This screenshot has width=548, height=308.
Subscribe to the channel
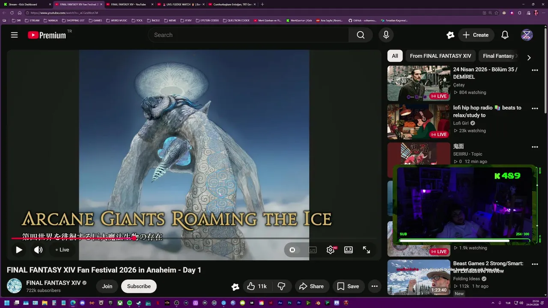139,286
